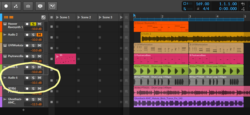The width and height of the screenshot is (250, 115).
Task: Click the arranger switch icon on Ghosthack row
Action: (127, 102)
